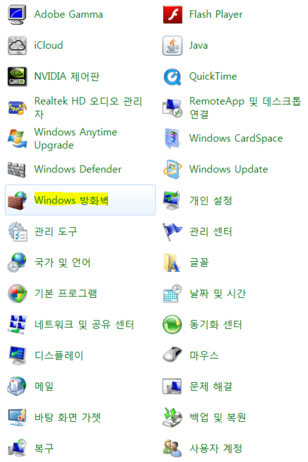Open Realtek HD 오디오 관리자 link
308x462 pixels.
pyautogui.click(x=88, y=108)
